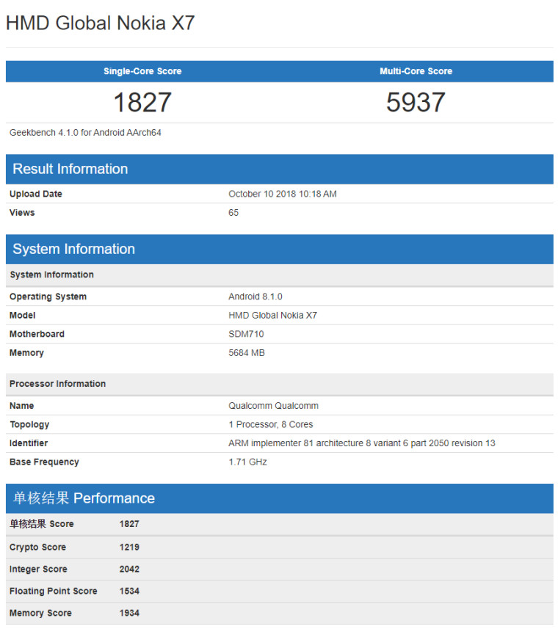Click the HMD Global Nokia X7 page title
The image size is (558, 629).
coord(101,23)
